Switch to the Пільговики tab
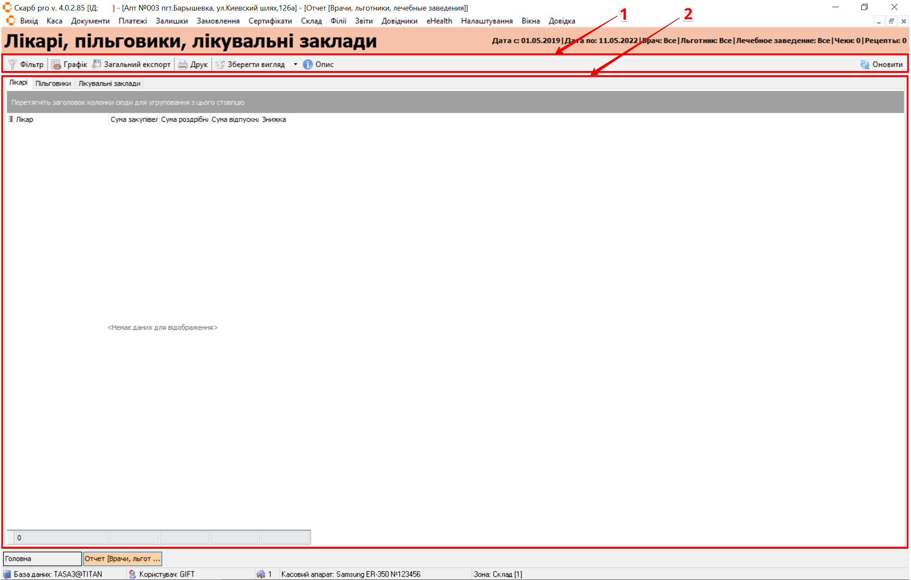Viewport: 911px width, 580px height. [x=53, y=83]
